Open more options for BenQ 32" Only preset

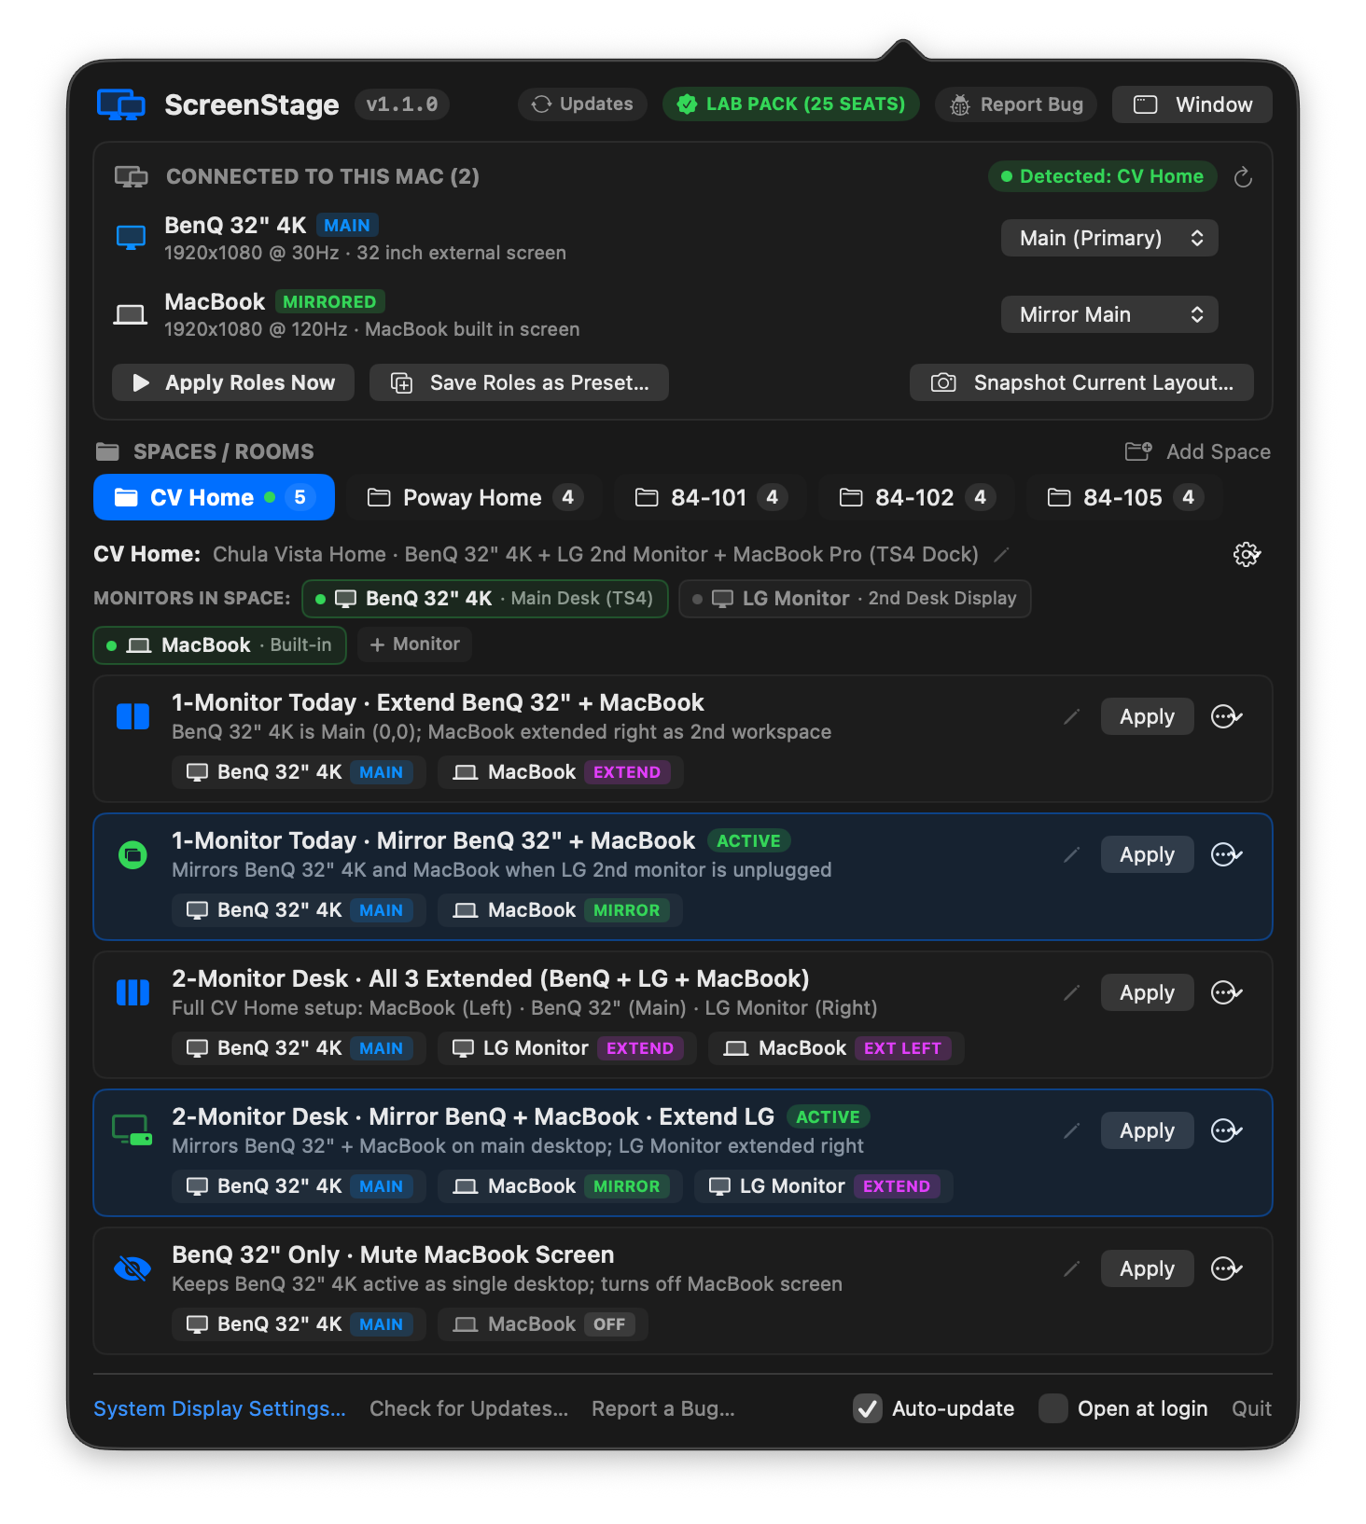click(1226, 1268)
